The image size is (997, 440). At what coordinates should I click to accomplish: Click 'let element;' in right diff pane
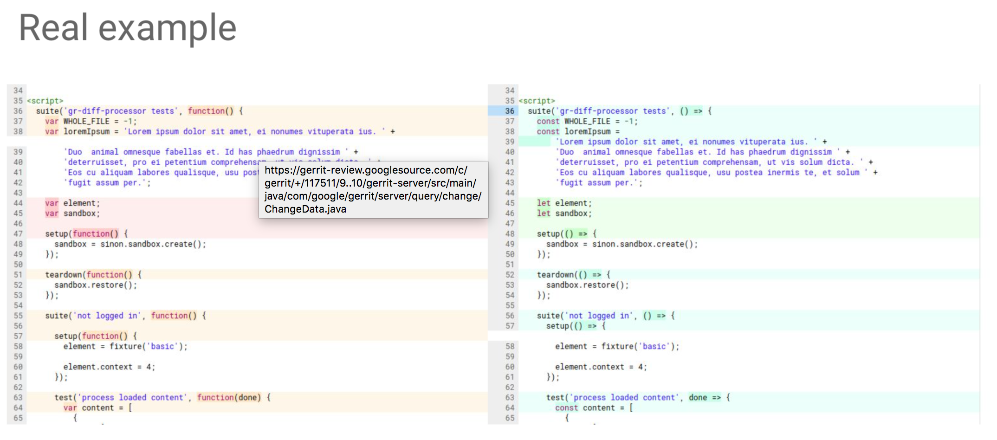(564, 203)
